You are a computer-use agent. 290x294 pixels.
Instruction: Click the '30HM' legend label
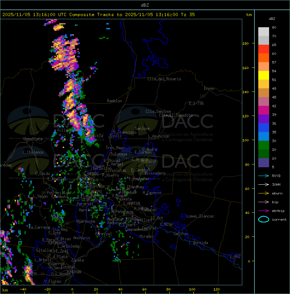[276, 184]
